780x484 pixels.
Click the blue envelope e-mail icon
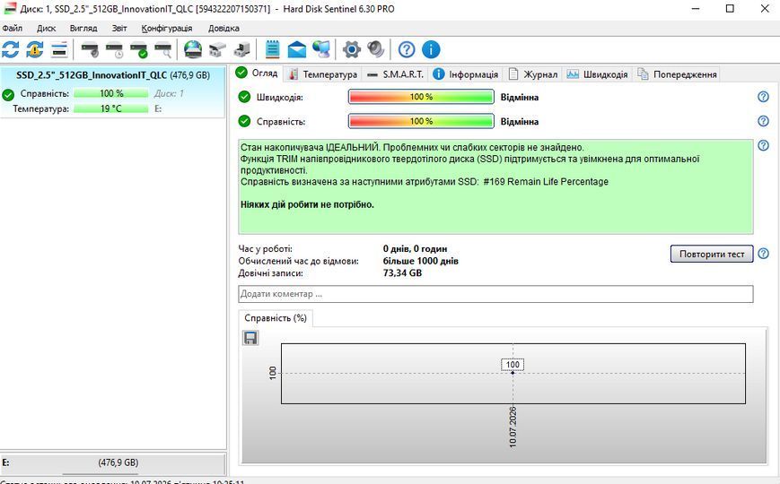pos(297,49)
